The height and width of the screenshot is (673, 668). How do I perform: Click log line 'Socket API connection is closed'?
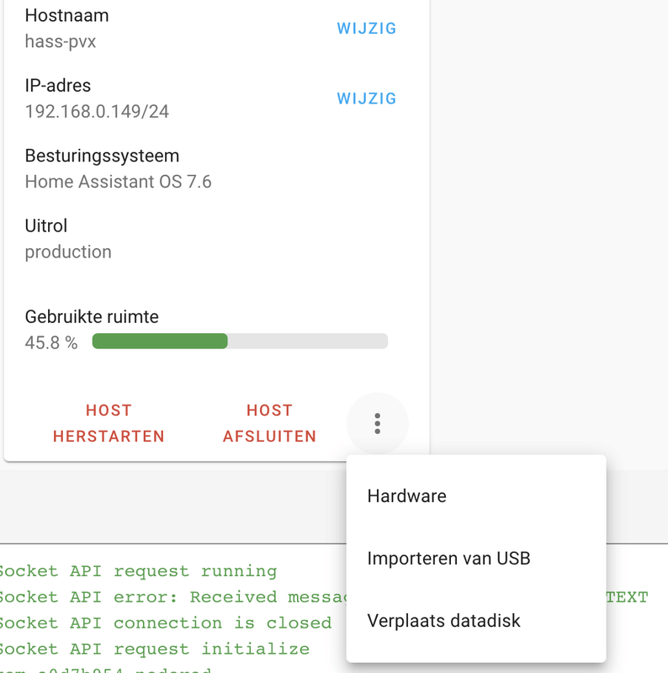coord(166,623)
